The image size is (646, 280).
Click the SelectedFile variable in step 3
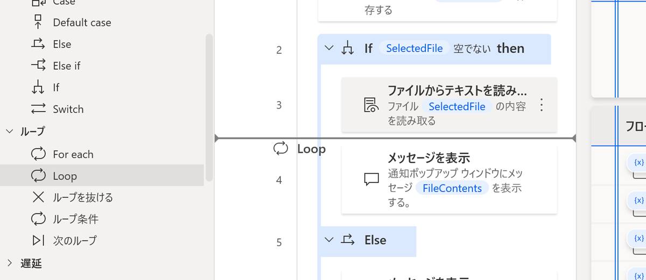(x=457, y=106)
